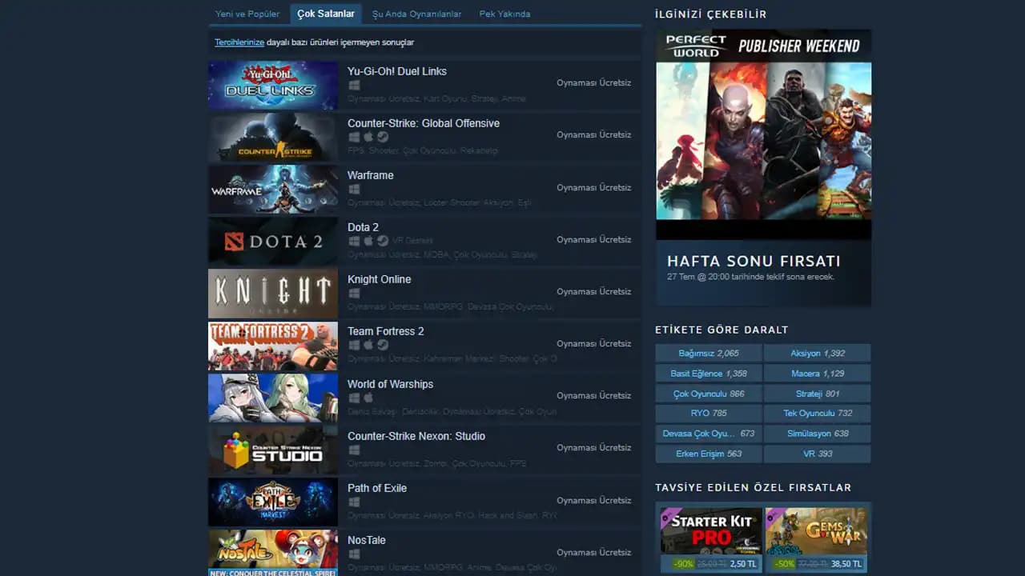Click the Apple icon under World of Warships
Viewport: 1025px width, 576px height.
click(x=368, y=398)
